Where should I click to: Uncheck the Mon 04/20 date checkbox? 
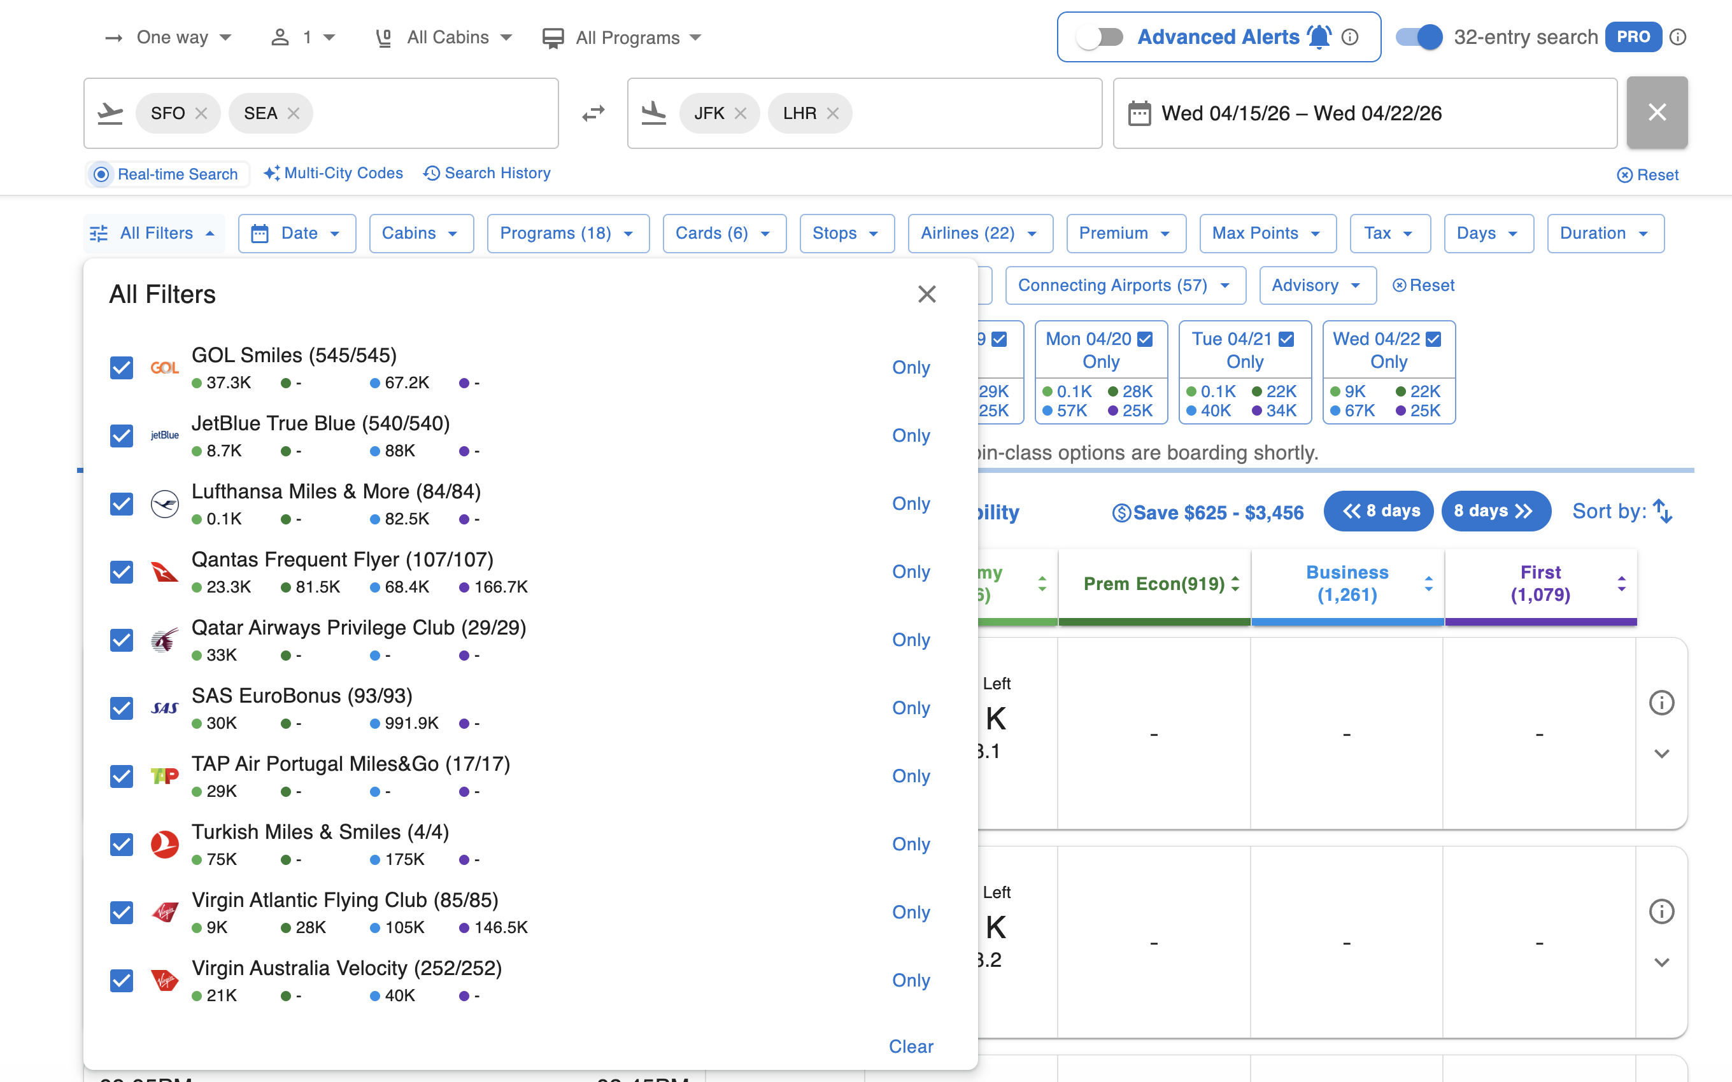point(1145,339)
